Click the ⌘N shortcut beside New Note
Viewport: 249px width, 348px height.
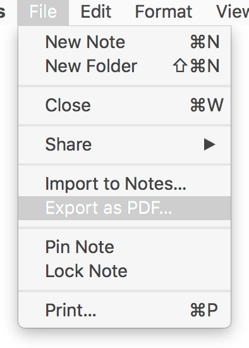(x=205, y=42)
